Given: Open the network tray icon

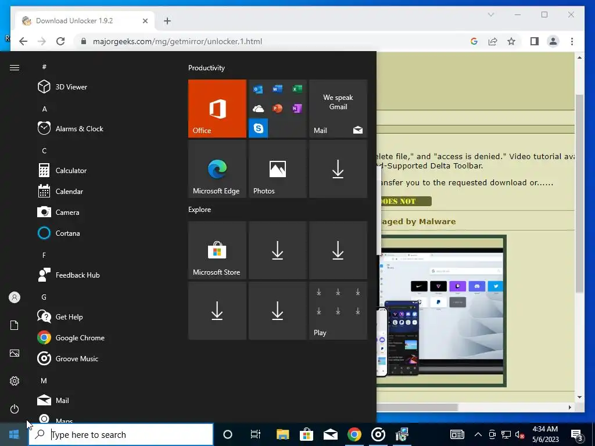Looking at the screenshot, I should (x=506, y=434).
